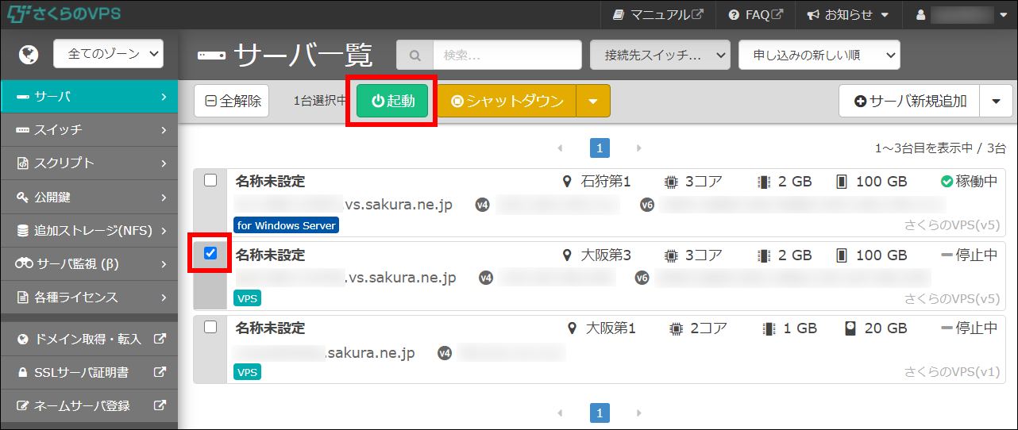Open SSLサーバ証明書 external link
The image size is (1018, 430).
coord(89,372)
